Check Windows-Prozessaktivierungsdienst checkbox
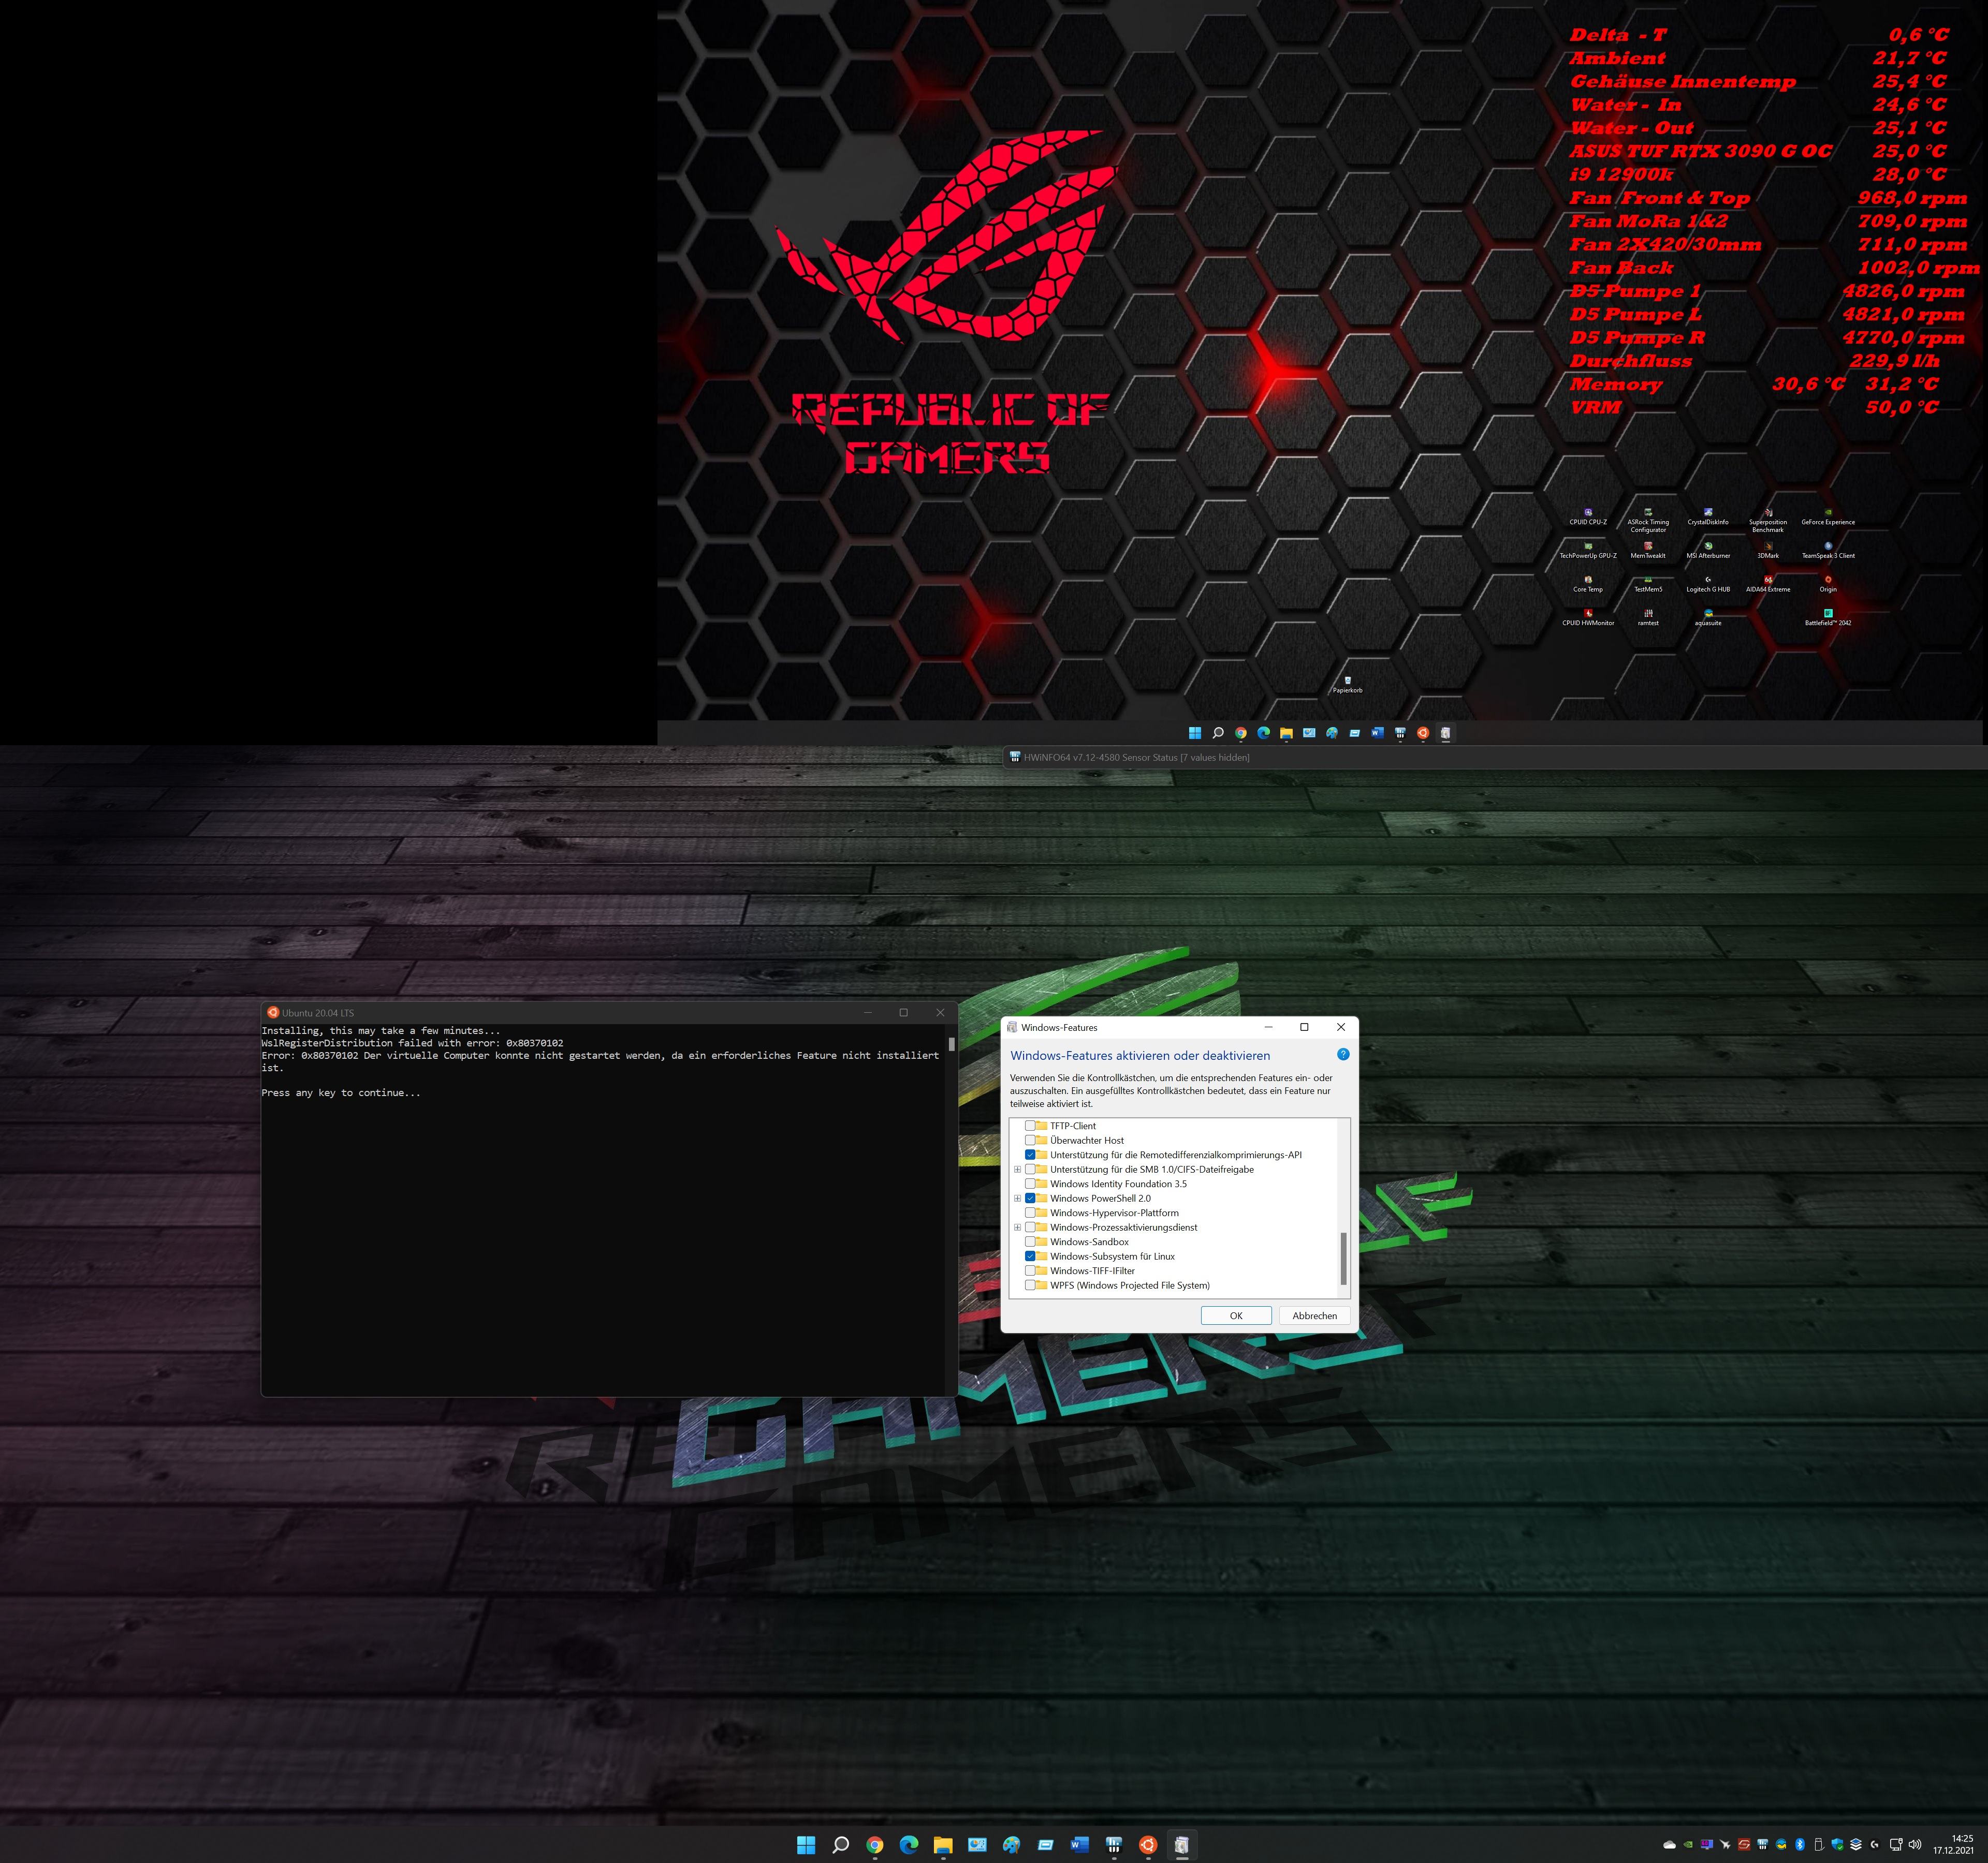 click(1030, 1228)
